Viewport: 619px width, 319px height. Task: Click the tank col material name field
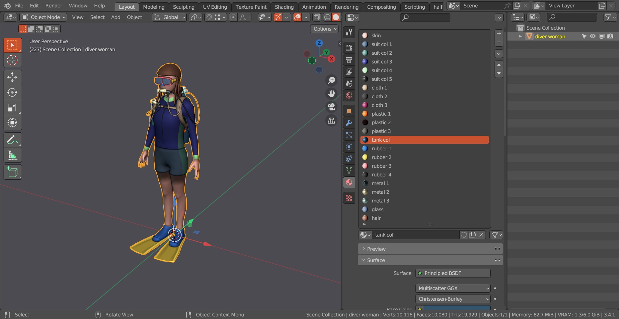[x=416, y=235]
